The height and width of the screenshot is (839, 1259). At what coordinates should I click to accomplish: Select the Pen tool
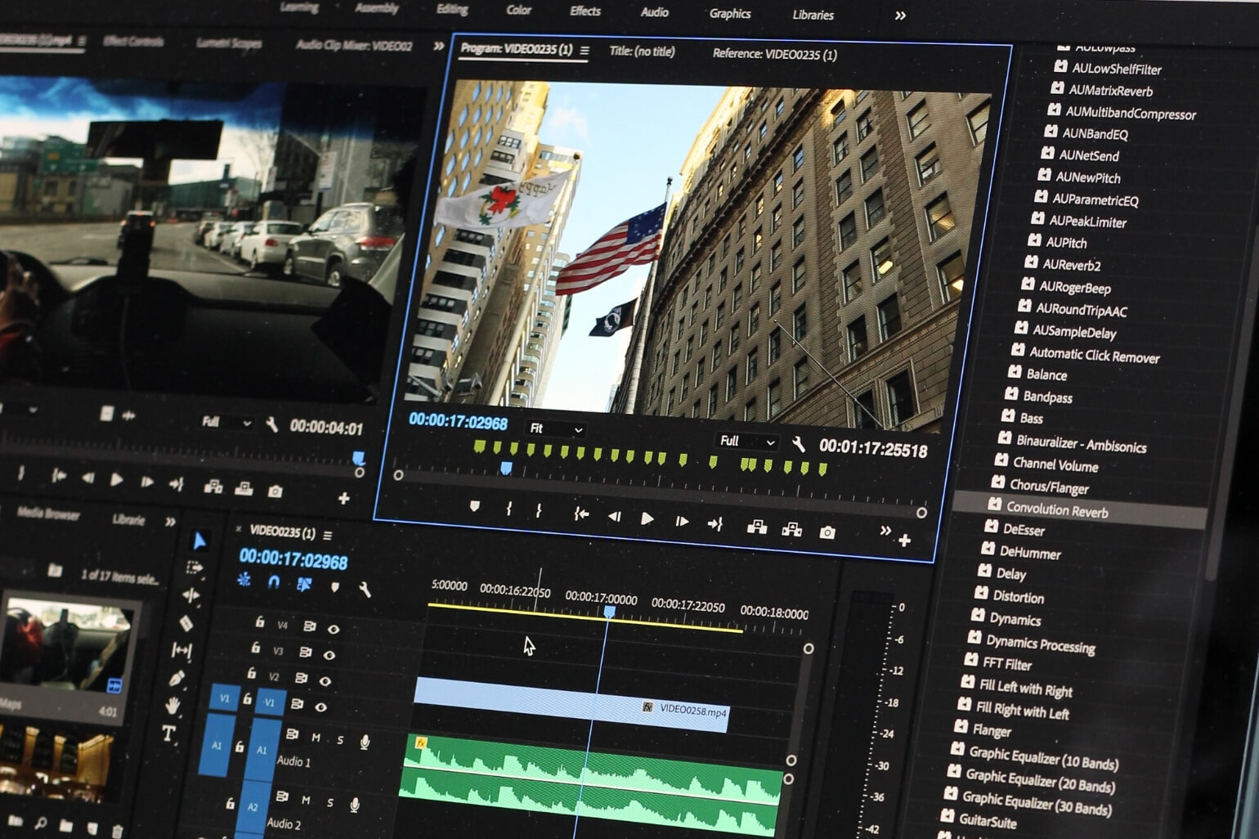tap(177, 678)
